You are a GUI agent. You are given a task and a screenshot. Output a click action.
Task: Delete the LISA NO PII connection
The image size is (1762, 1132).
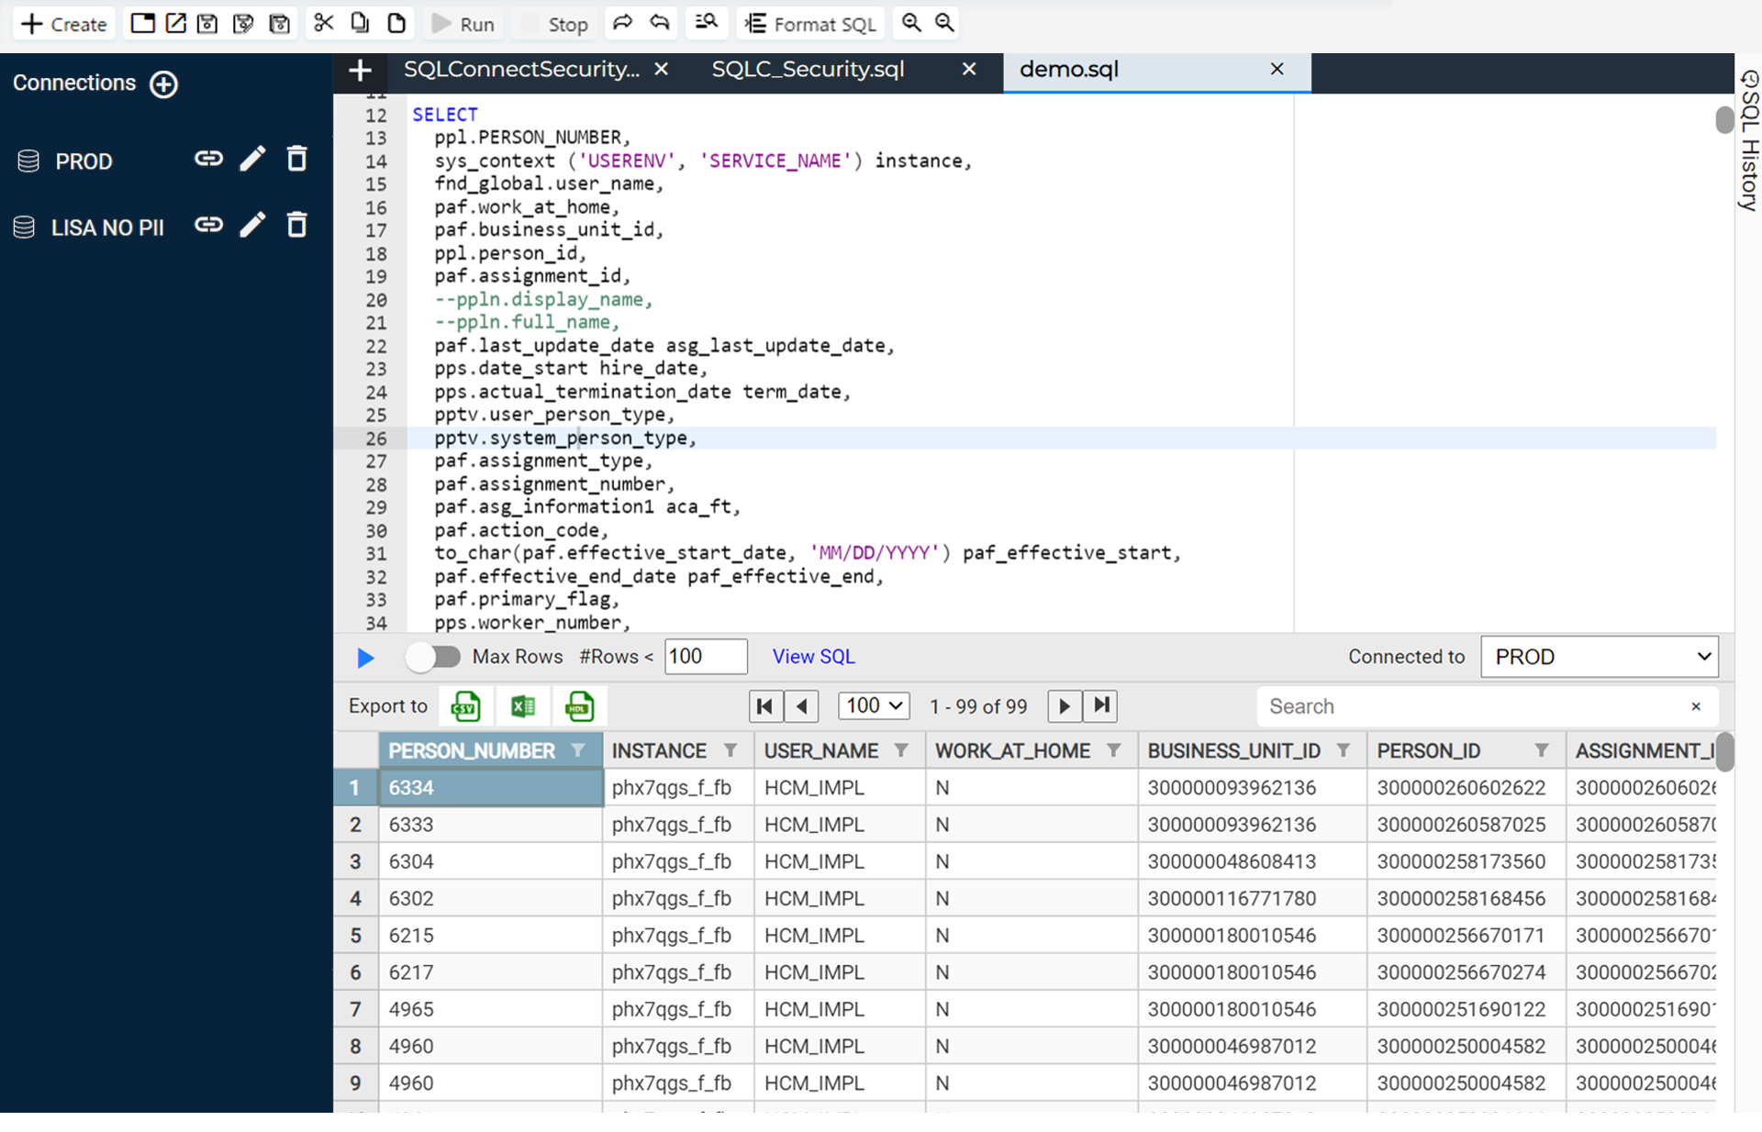tap(296, 225)
